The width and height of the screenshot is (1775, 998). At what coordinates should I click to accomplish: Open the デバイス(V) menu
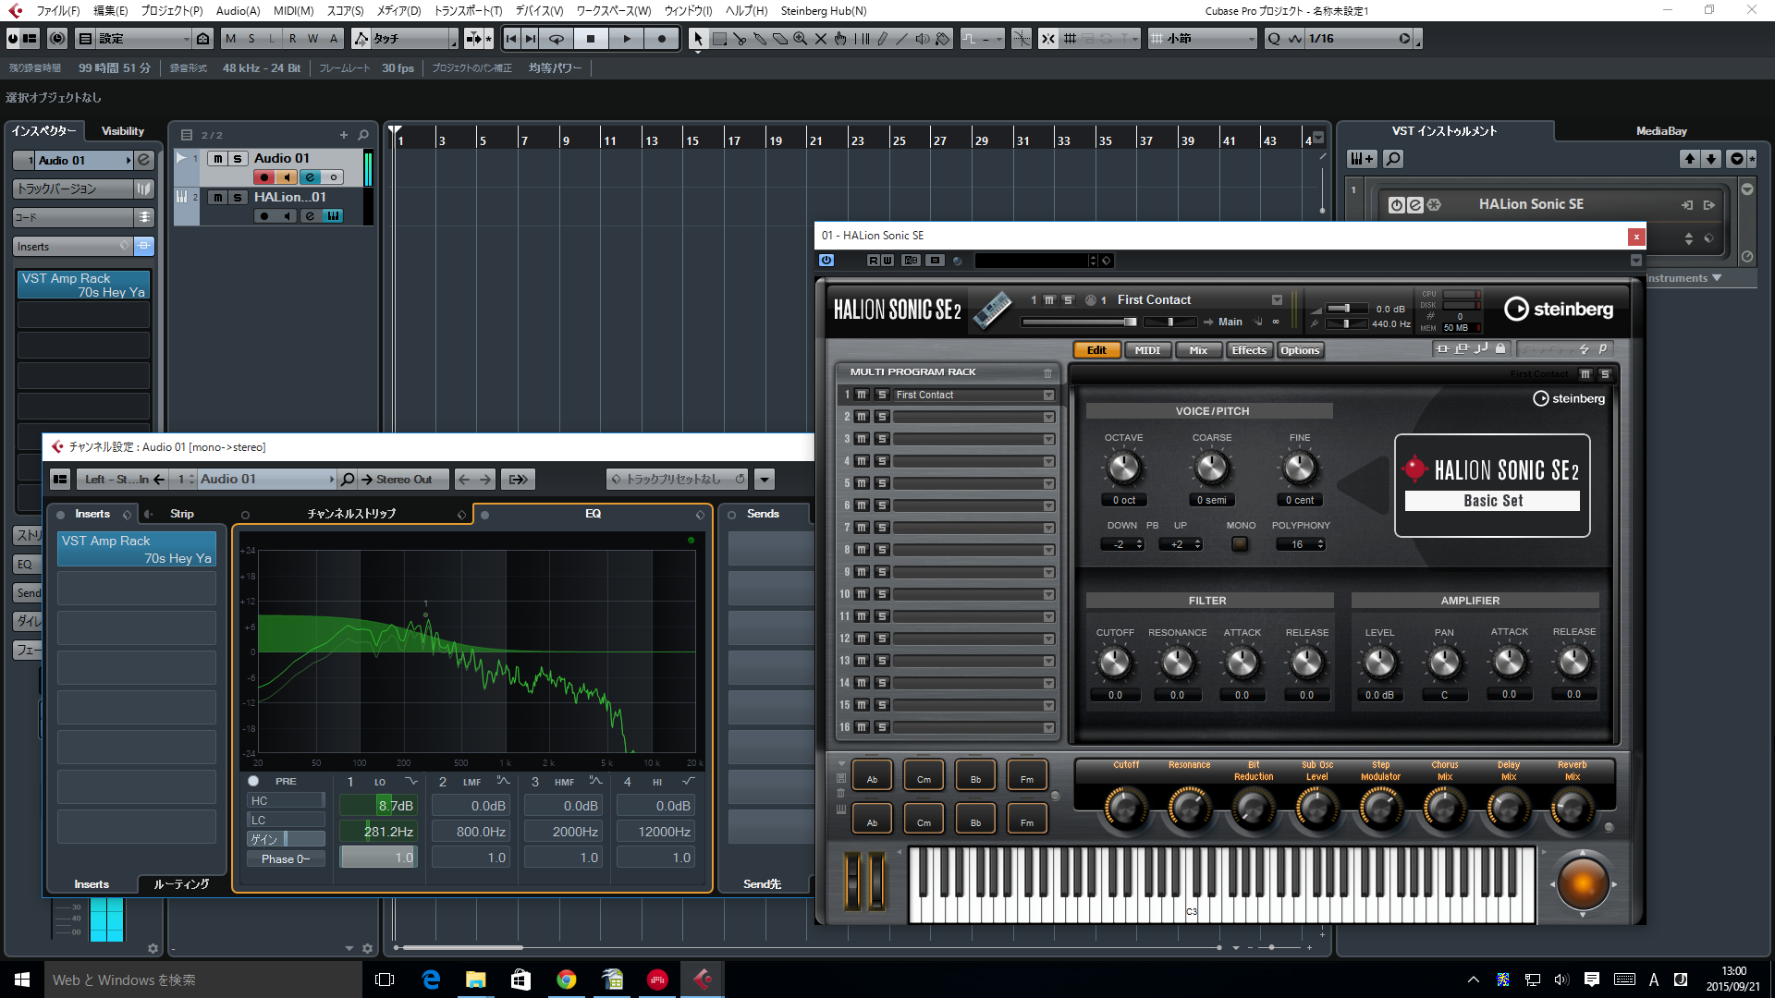point(539,11)
